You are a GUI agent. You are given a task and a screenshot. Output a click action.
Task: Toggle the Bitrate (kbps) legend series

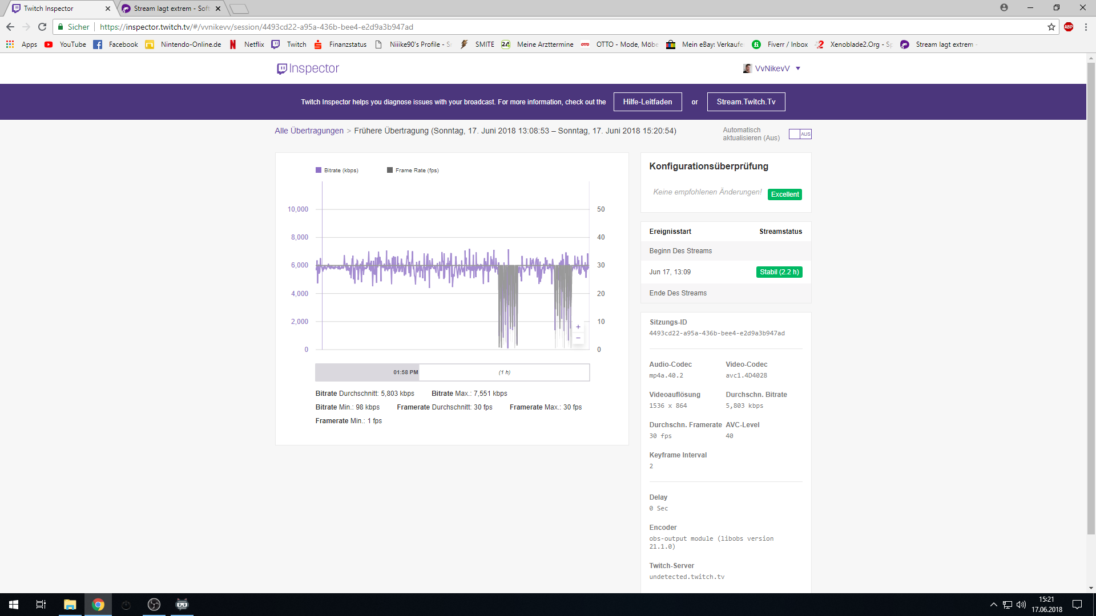[x=337, y=171]
